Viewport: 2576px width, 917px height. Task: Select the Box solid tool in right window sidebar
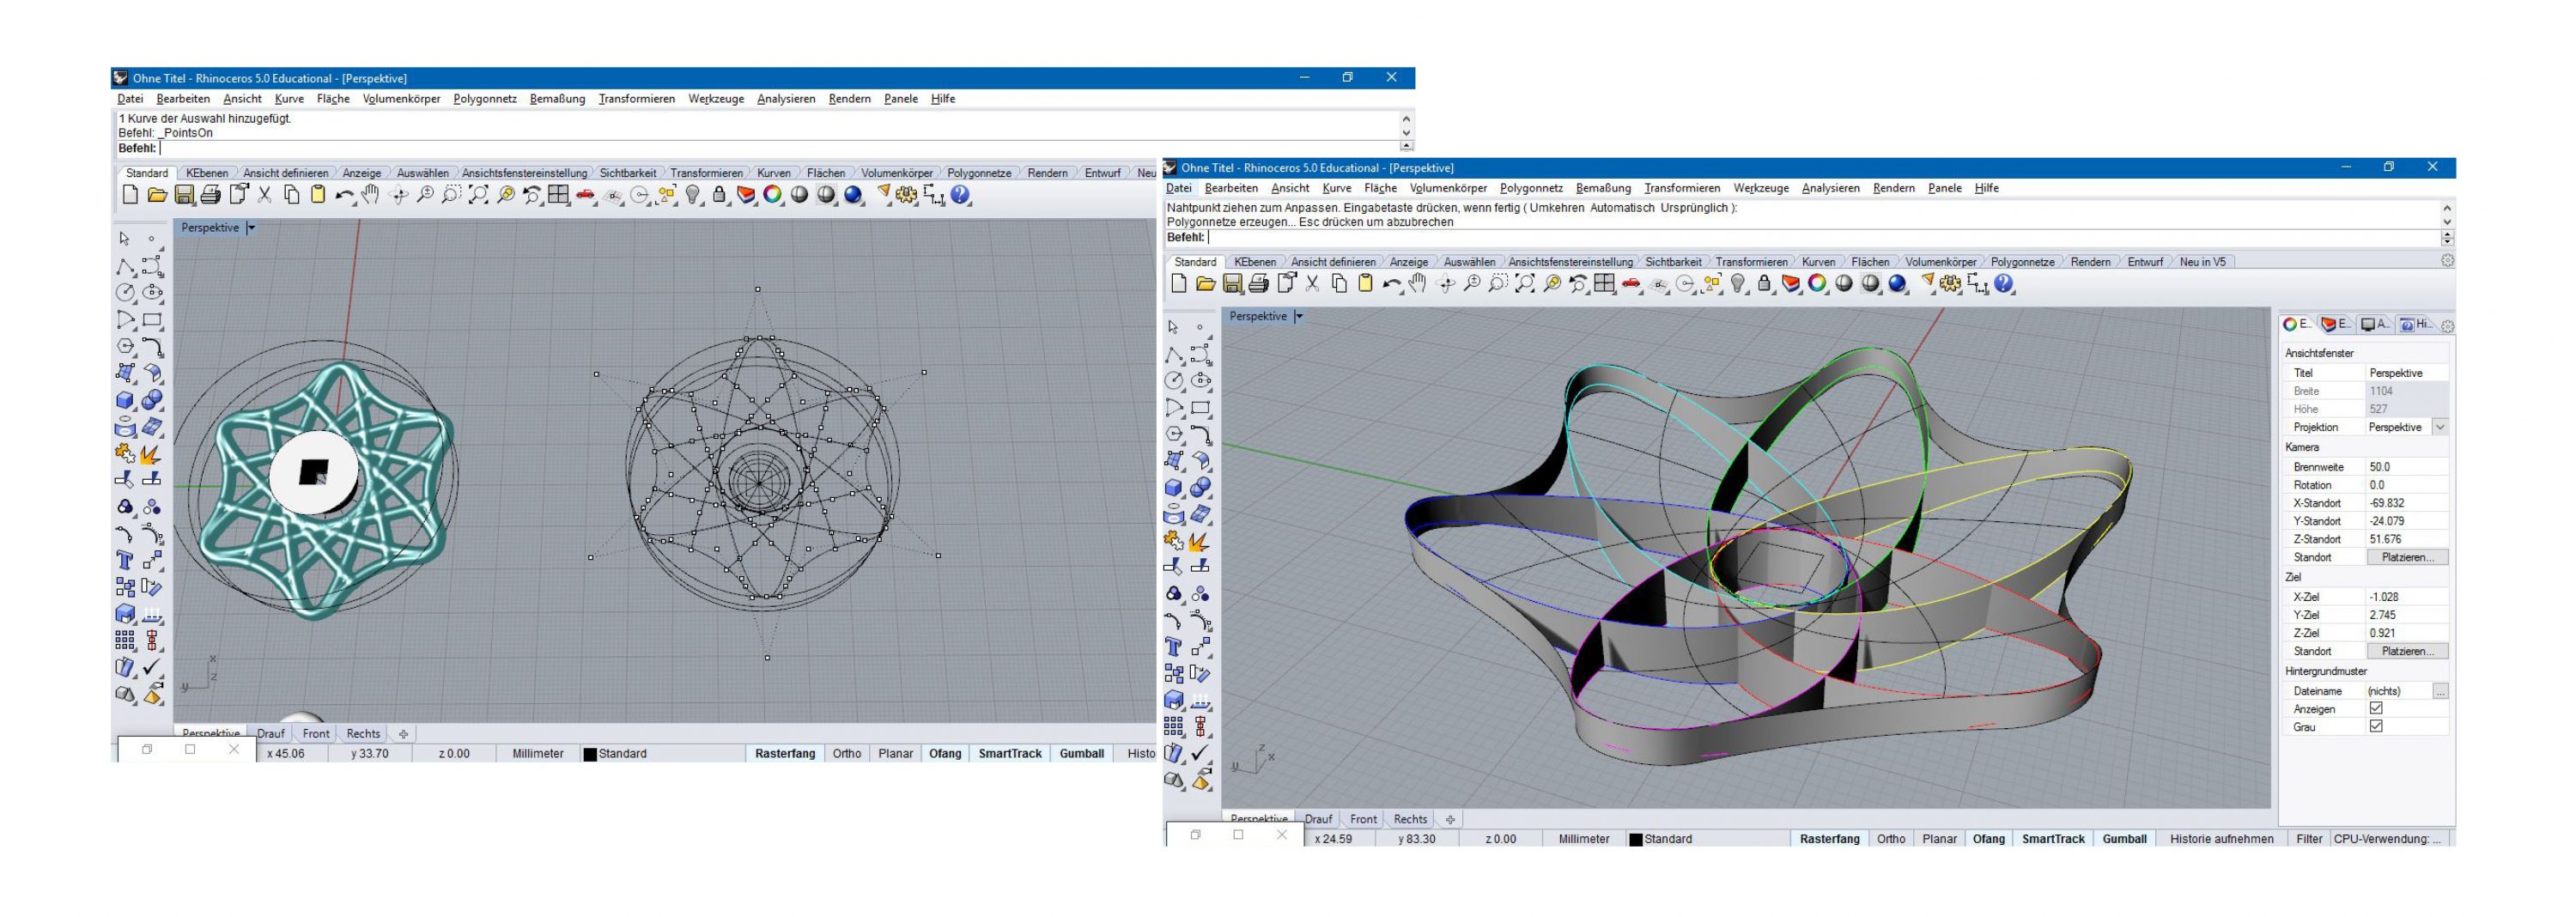(1174, 488)
